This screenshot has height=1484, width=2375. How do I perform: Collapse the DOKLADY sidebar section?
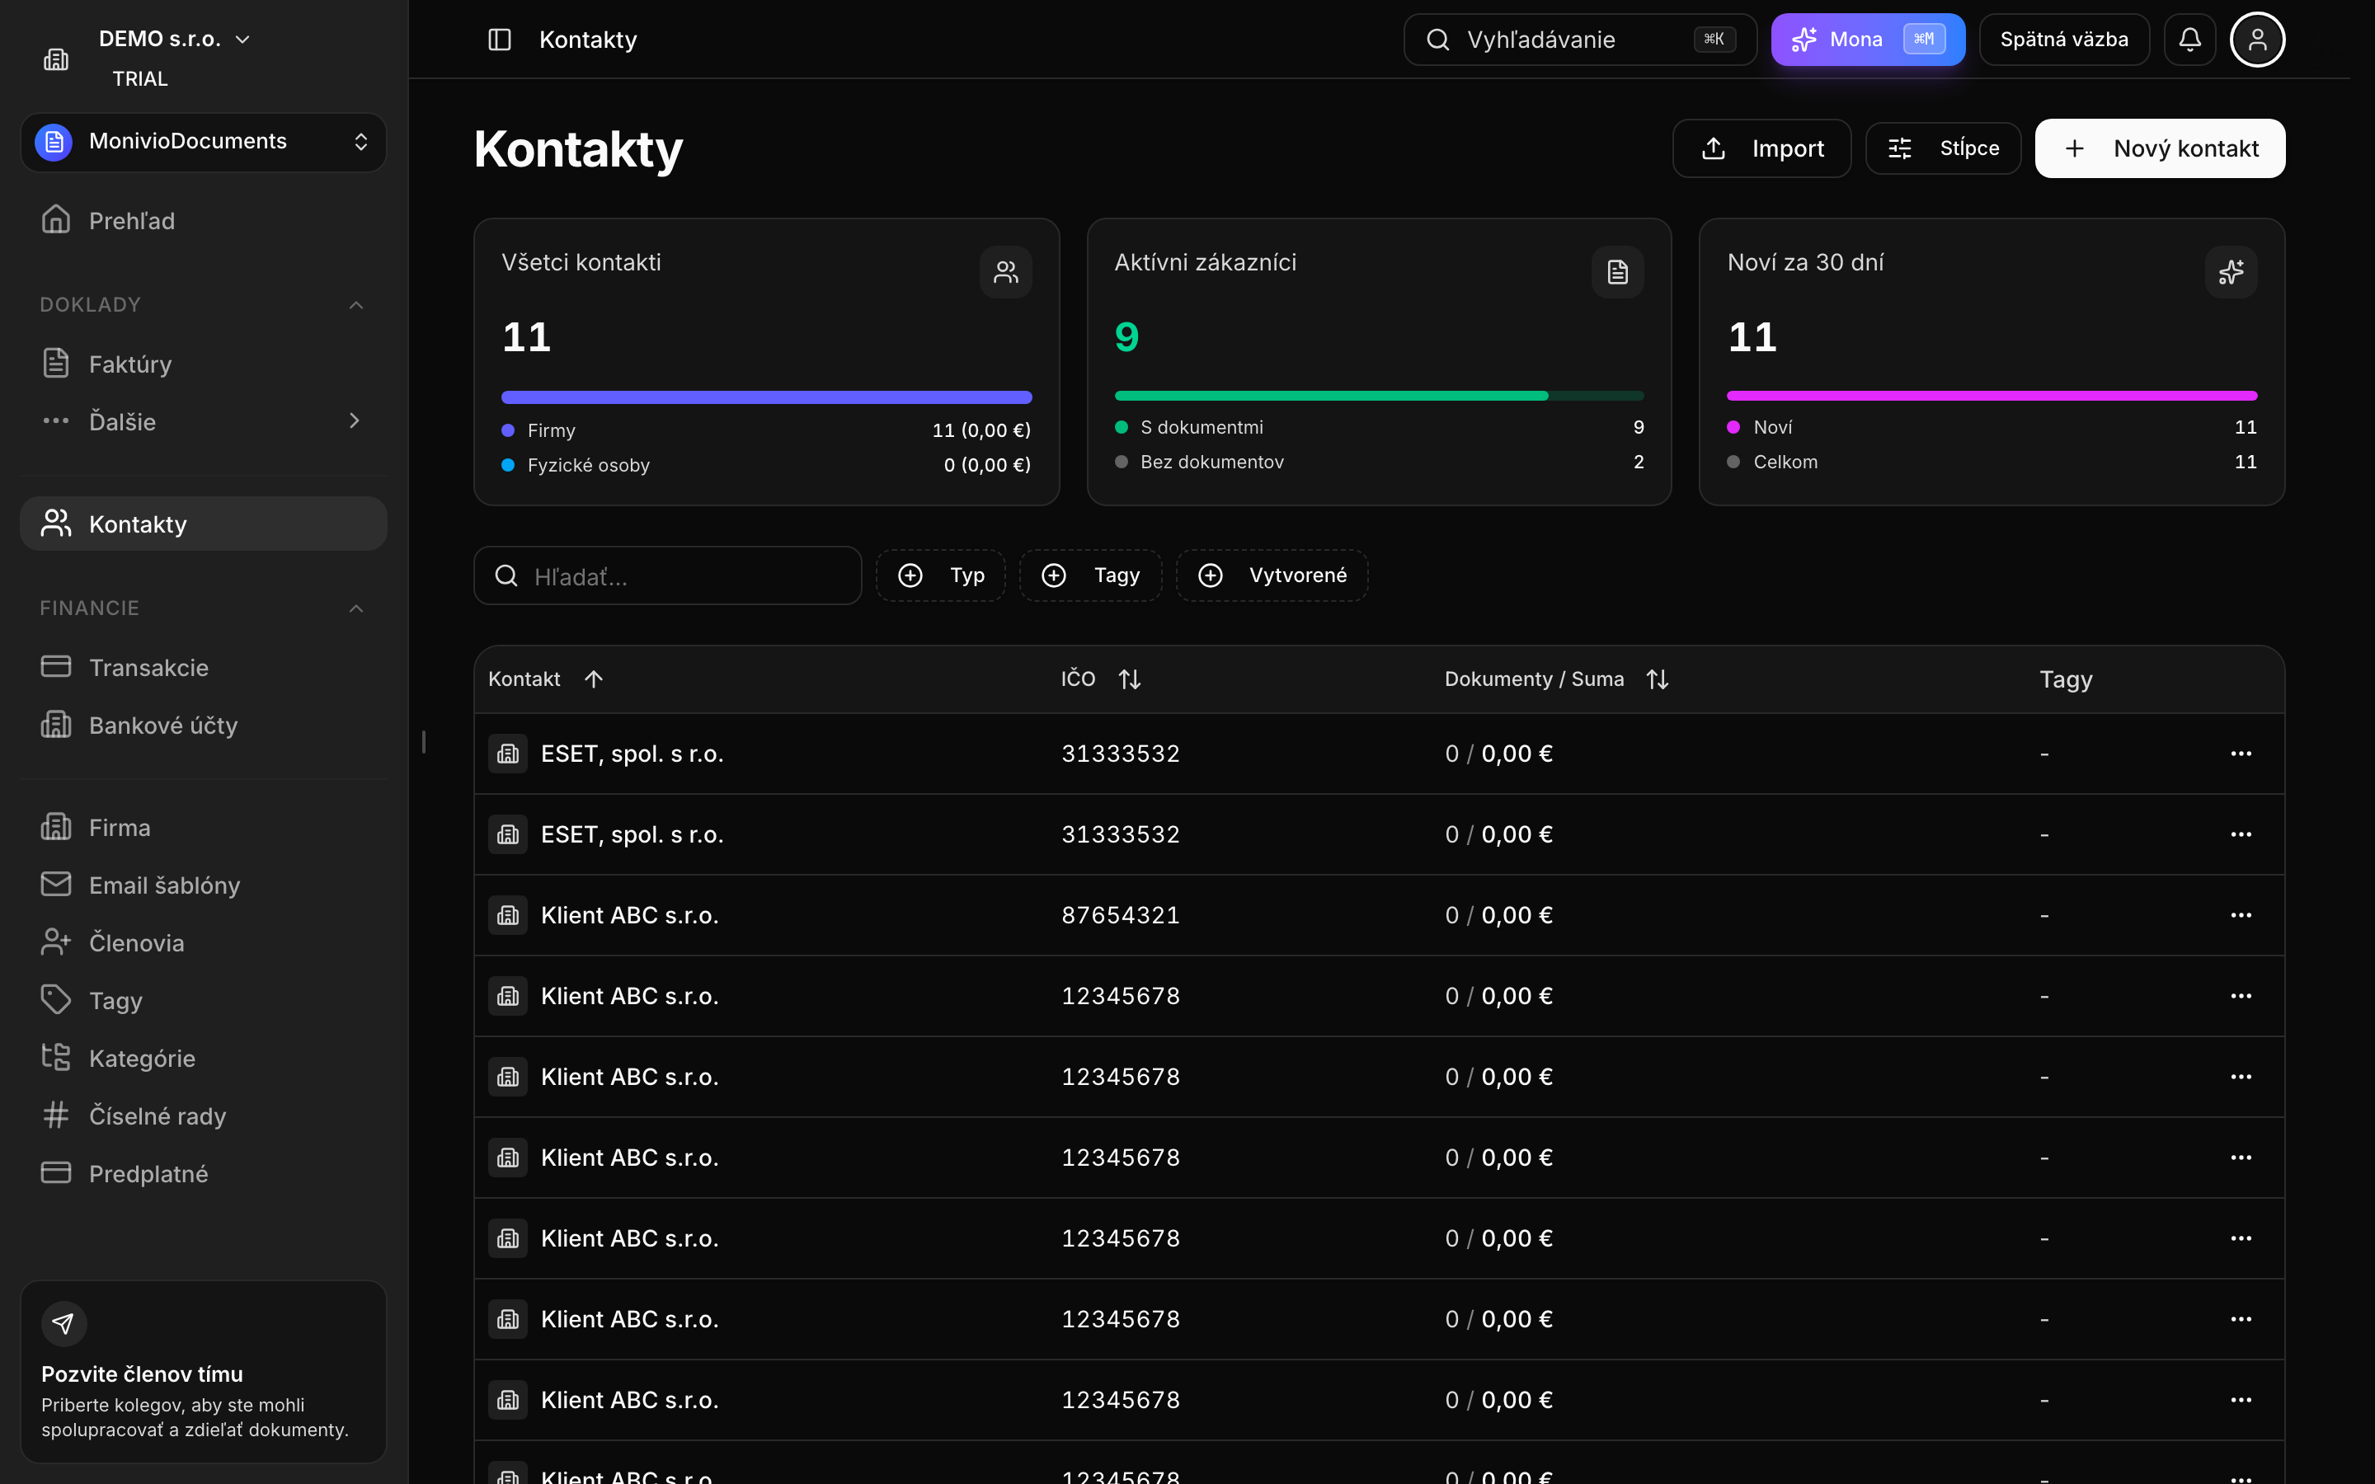[x=356, y=305]
